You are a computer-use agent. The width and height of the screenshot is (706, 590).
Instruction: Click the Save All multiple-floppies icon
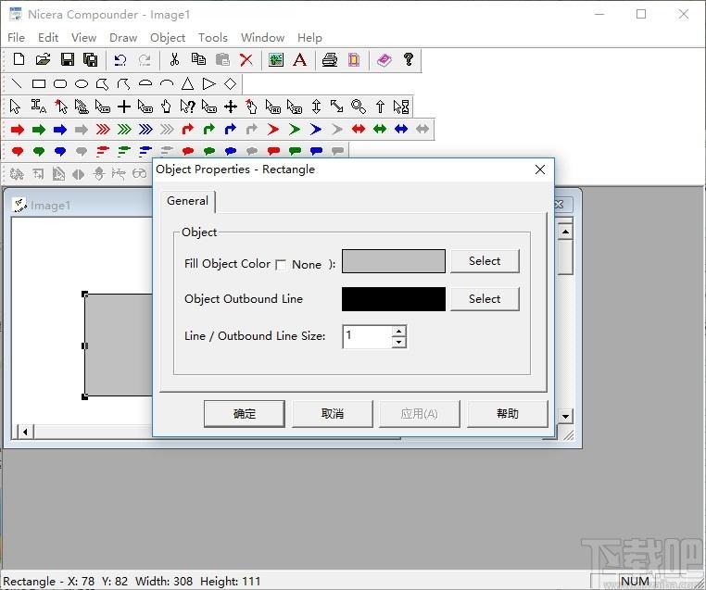(x=91, y=59)
